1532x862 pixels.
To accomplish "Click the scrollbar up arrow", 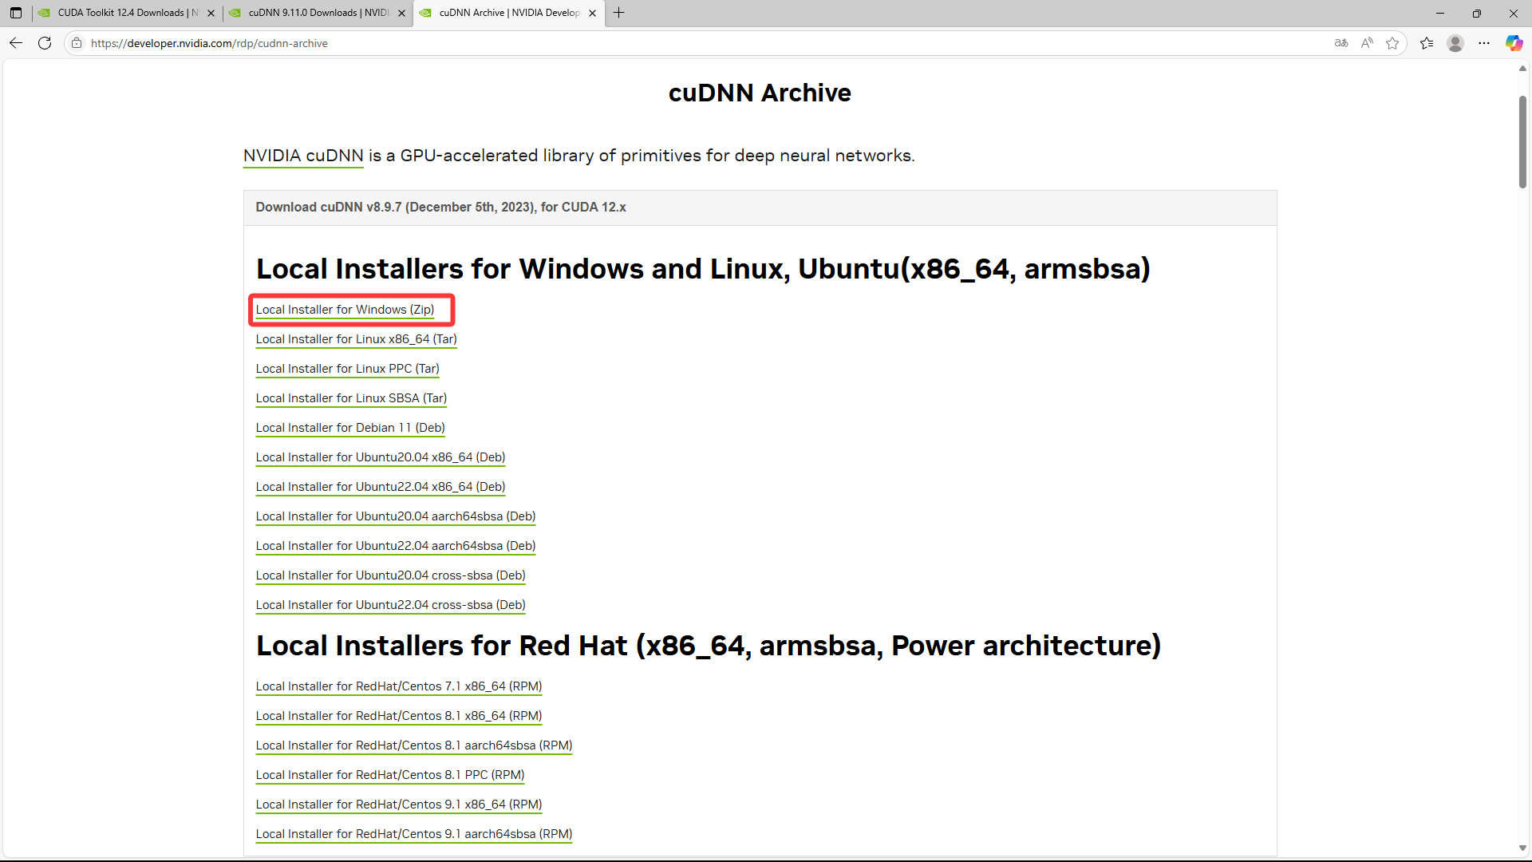I will pos(1522,69).
